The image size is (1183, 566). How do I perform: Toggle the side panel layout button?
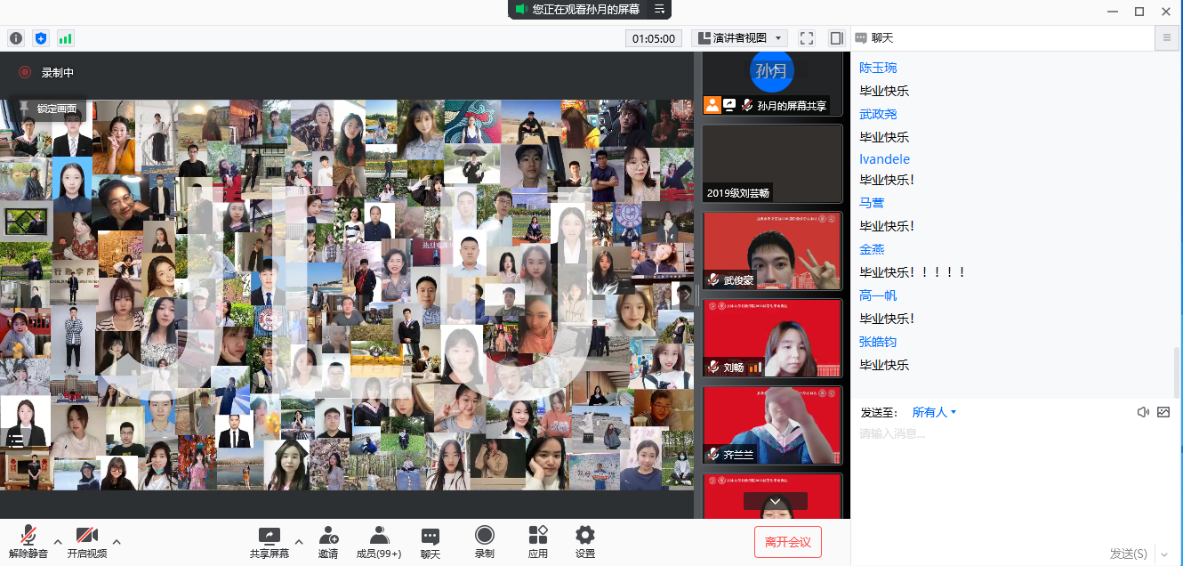(836, 38)
